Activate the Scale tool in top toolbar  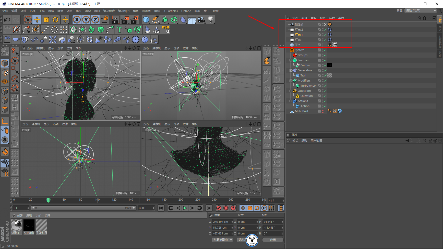pos(46,20)
